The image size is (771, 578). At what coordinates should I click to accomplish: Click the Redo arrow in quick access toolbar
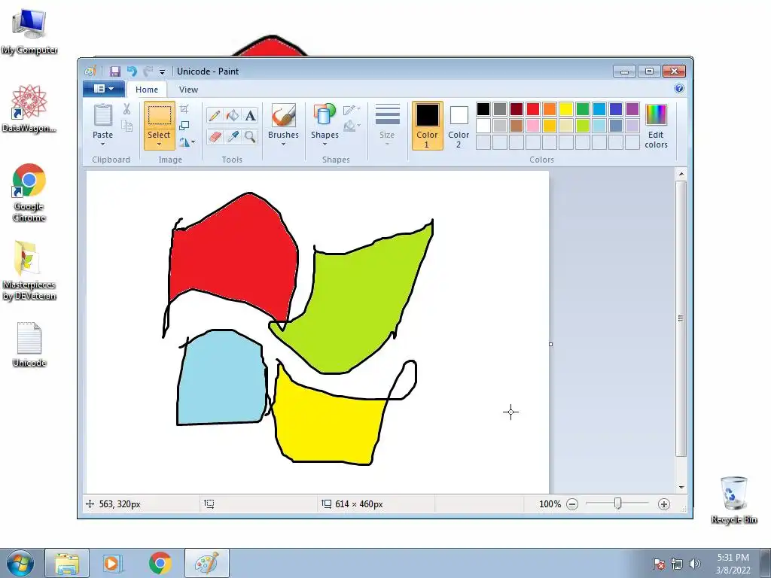point(148,71)
